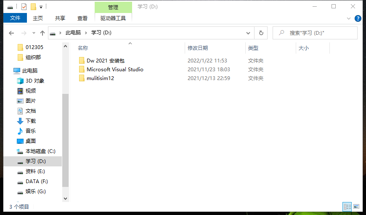Open 012305 folder in navigation pane
366x215 pixels.
(34, 47)
